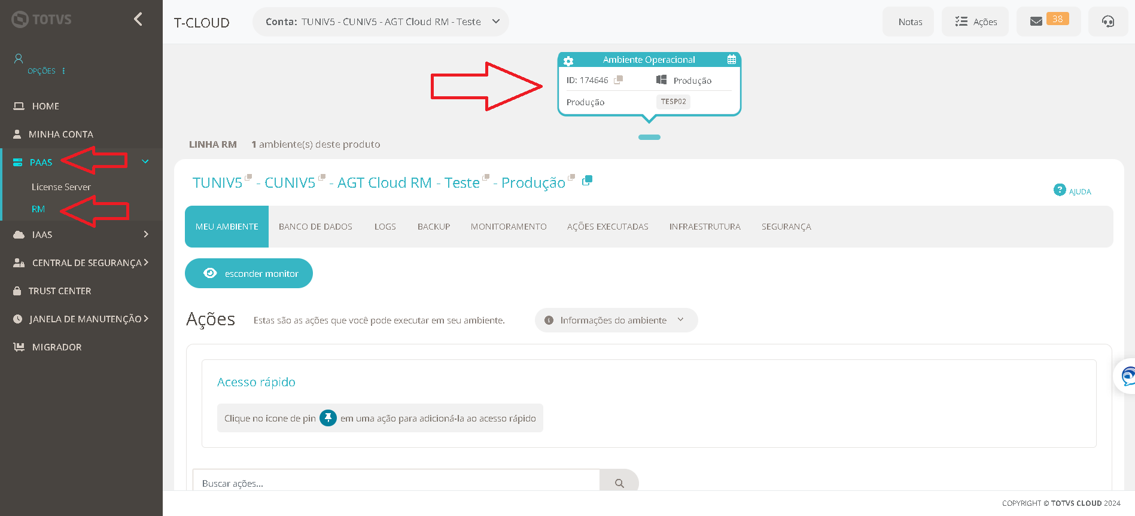Screen dimensions: 1135x516
Task: Copy Produção label in the title
Action: pos(571,177)
